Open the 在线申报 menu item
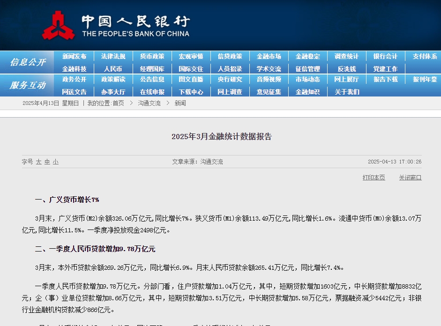This screenshot has height=326, width=441. [152, 92]
